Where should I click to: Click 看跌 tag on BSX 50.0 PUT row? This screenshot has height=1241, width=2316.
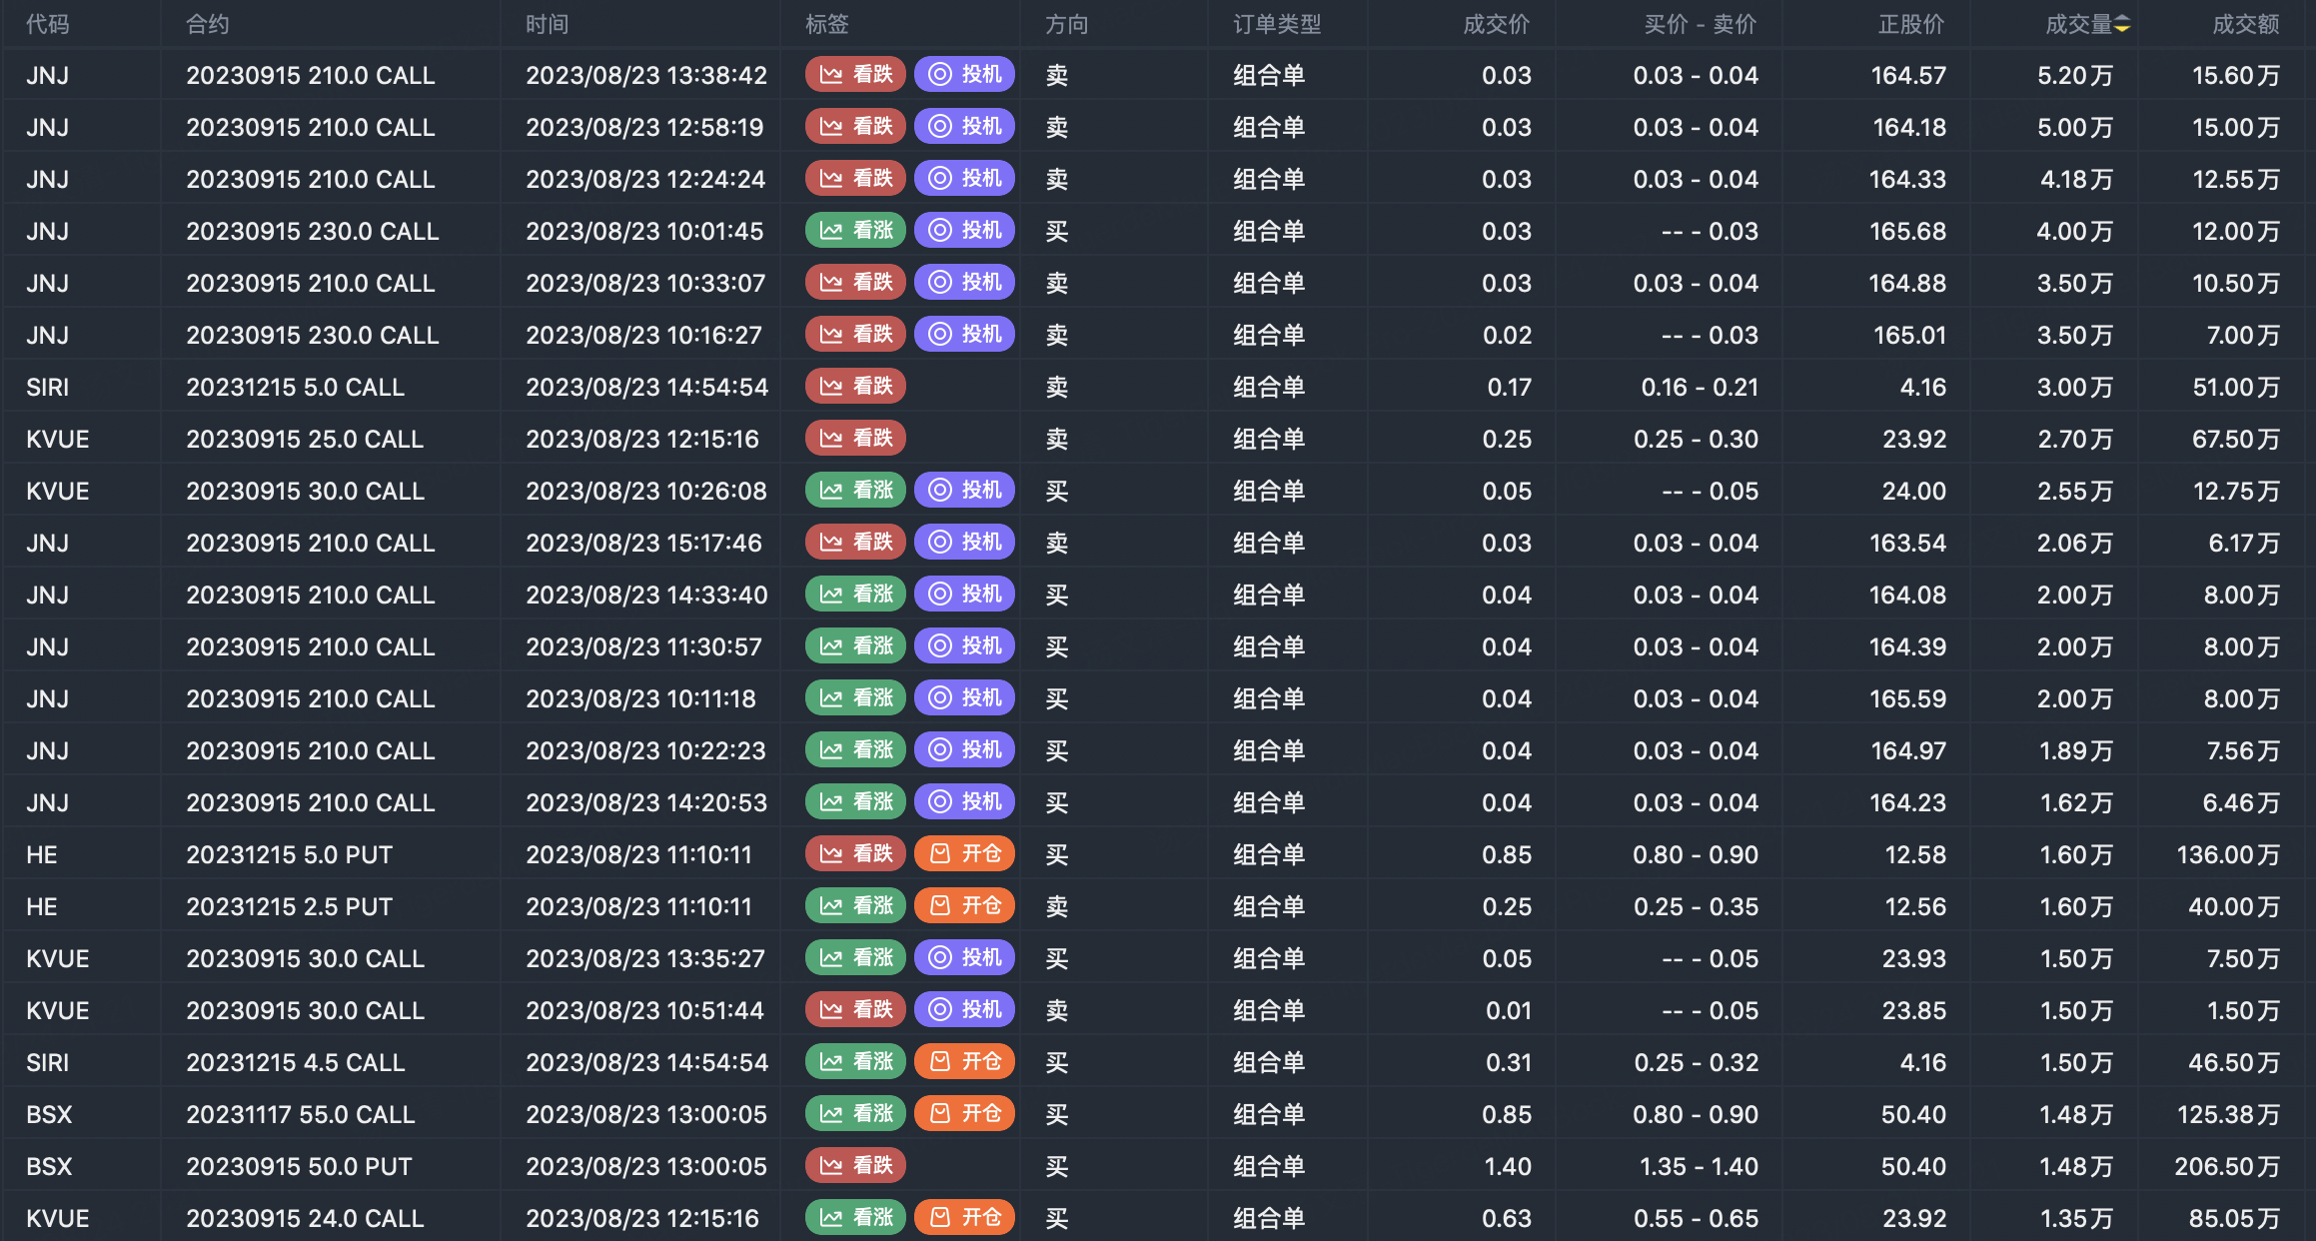click(855, 1165)
